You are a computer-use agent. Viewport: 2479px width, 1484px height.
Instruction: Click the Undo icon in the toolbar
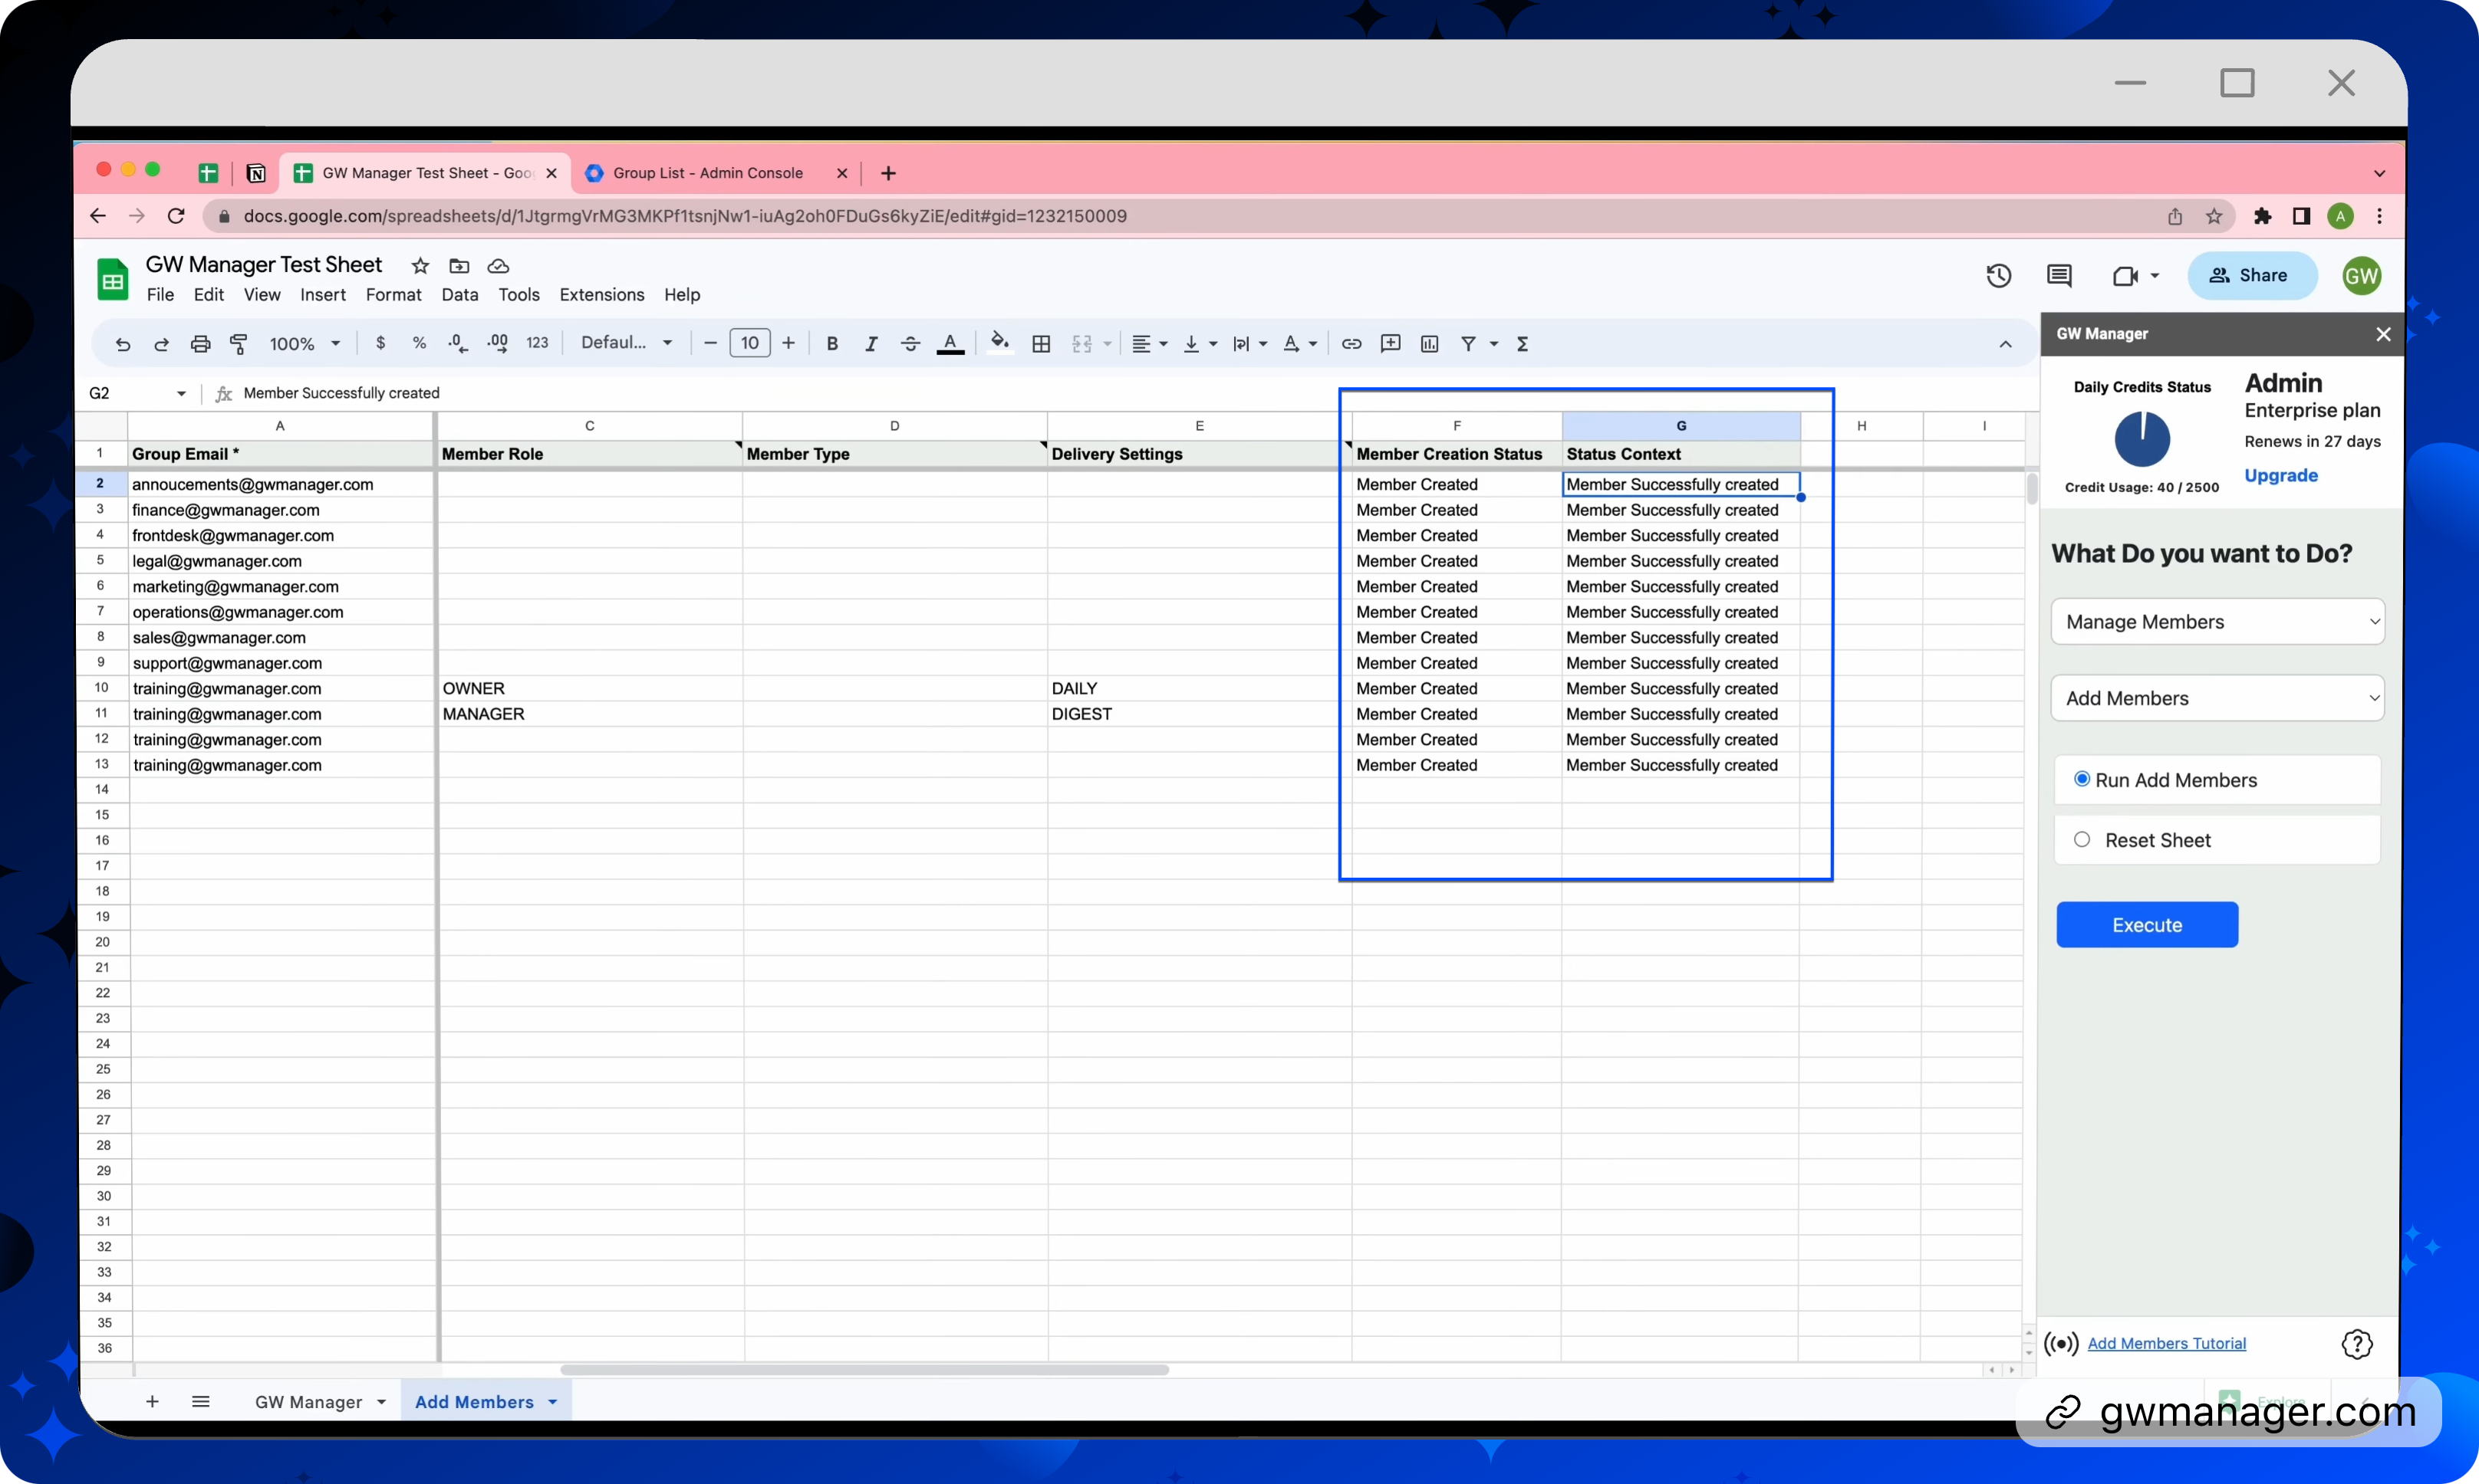[x=122, y=344]
